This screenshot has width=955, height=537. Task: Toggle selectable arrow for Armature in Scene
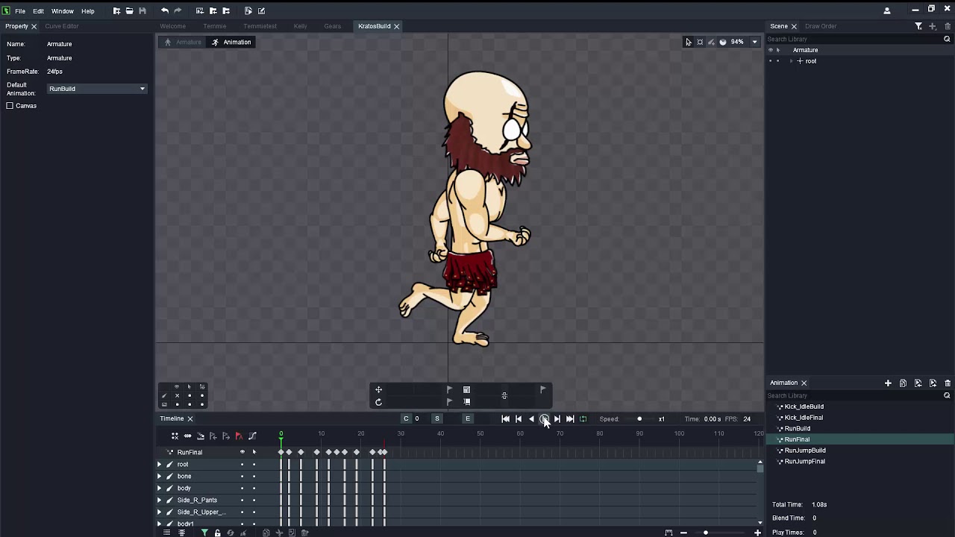click(778, 50)
